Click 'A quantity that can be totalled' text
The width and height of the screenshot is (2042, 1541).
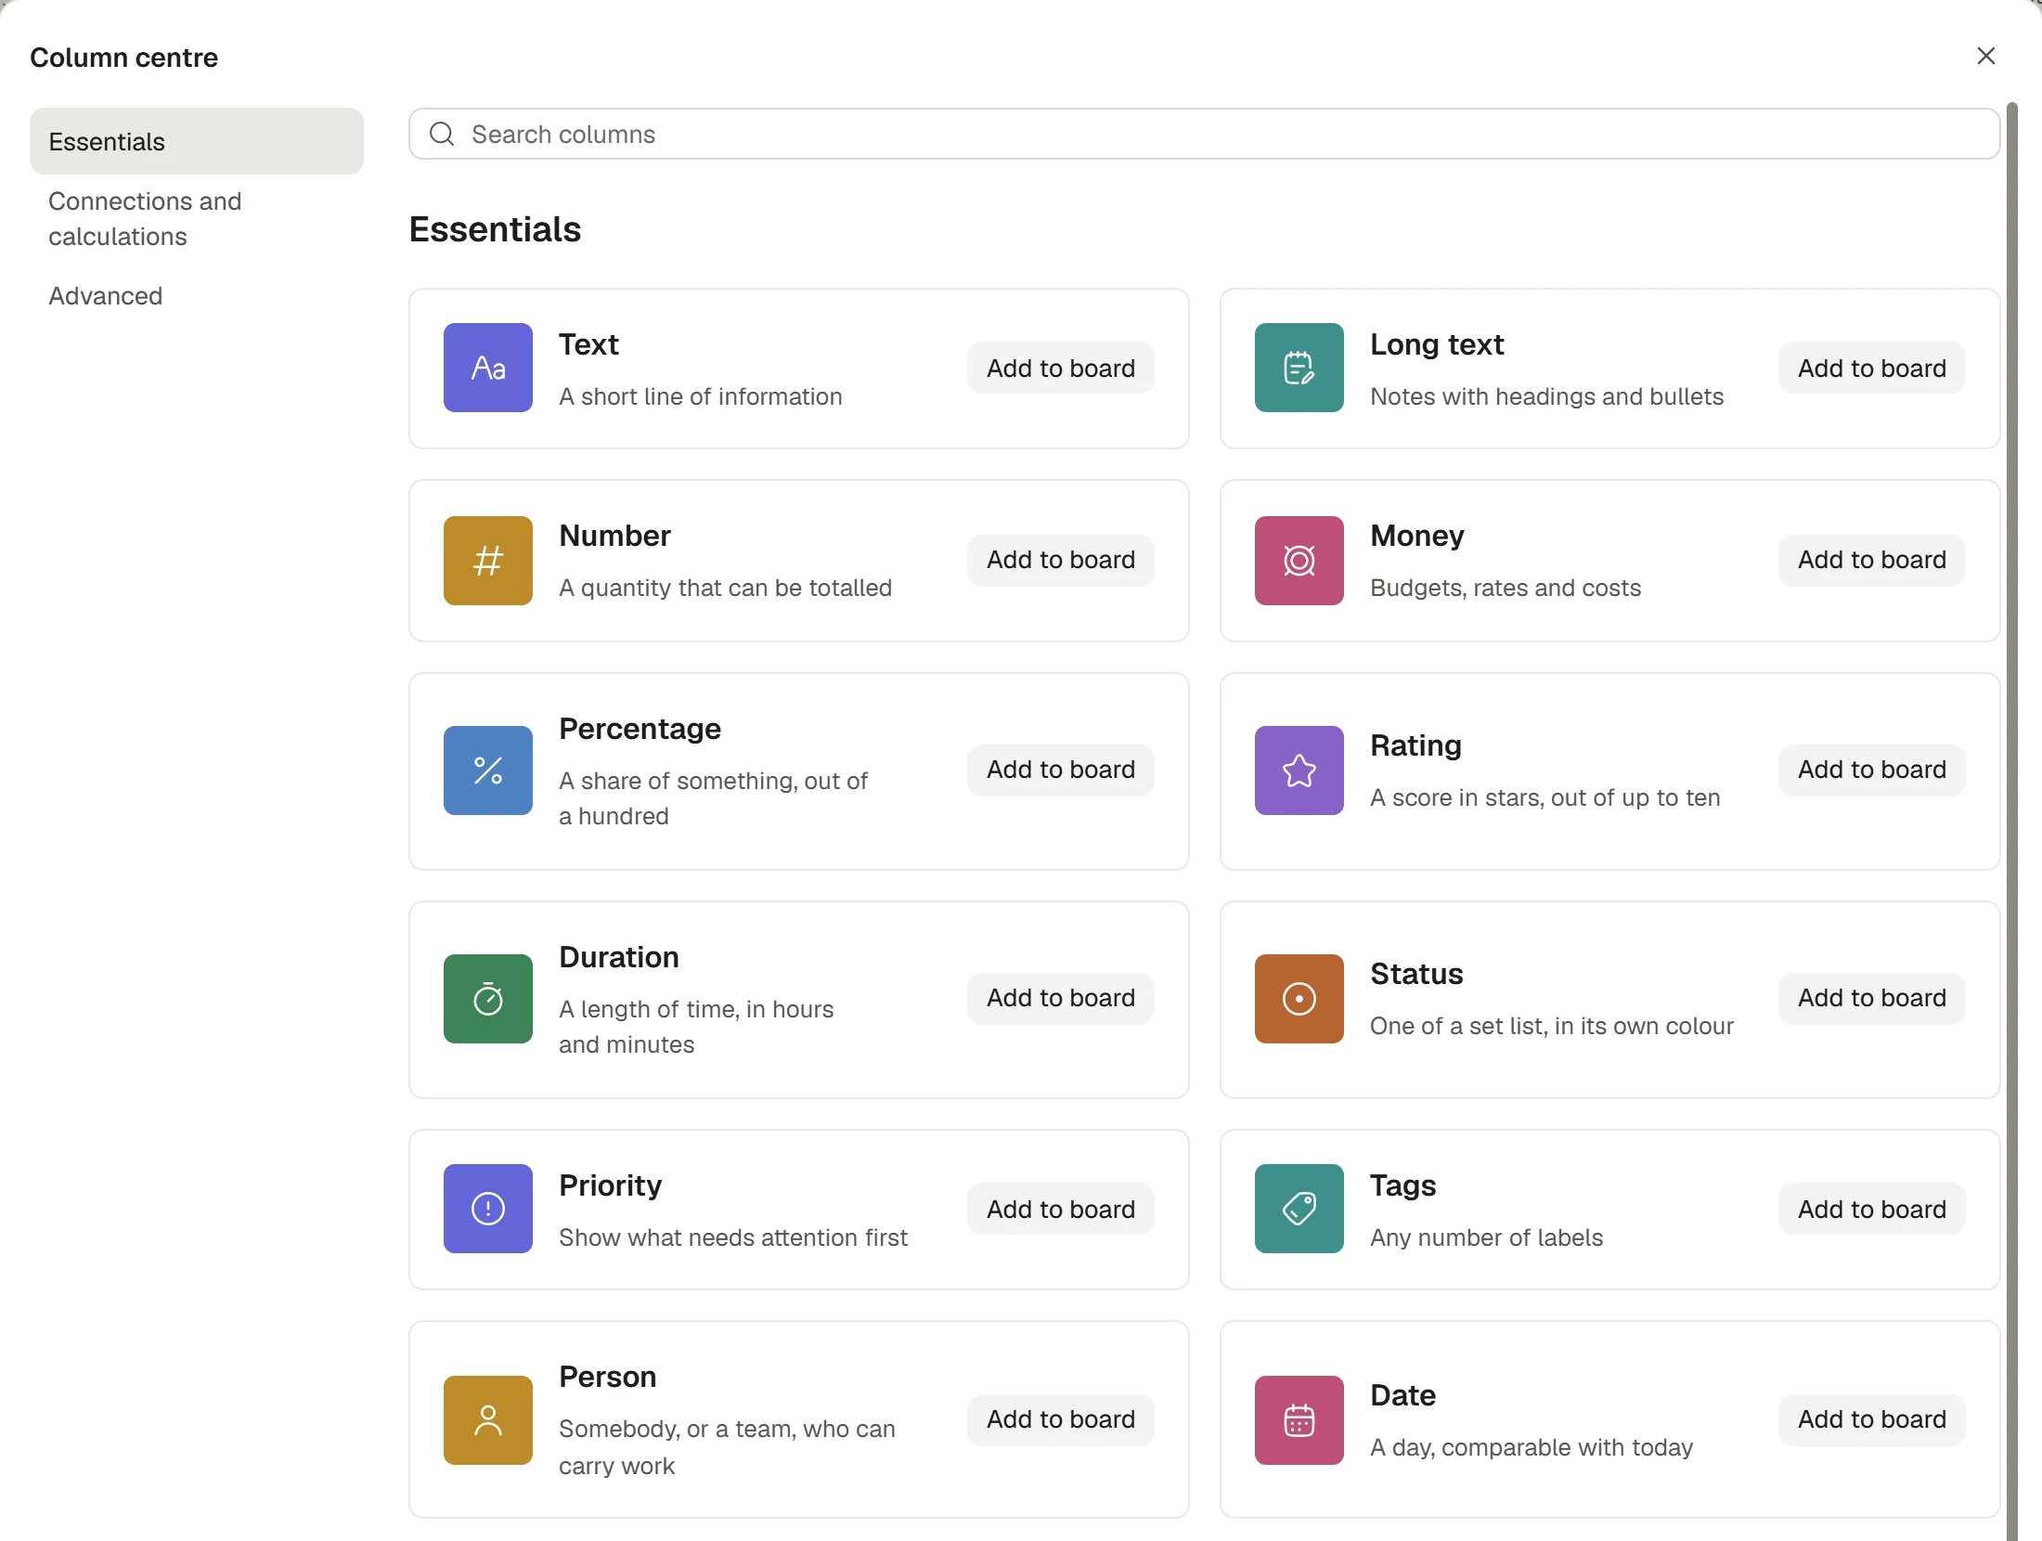click(725, 588)
